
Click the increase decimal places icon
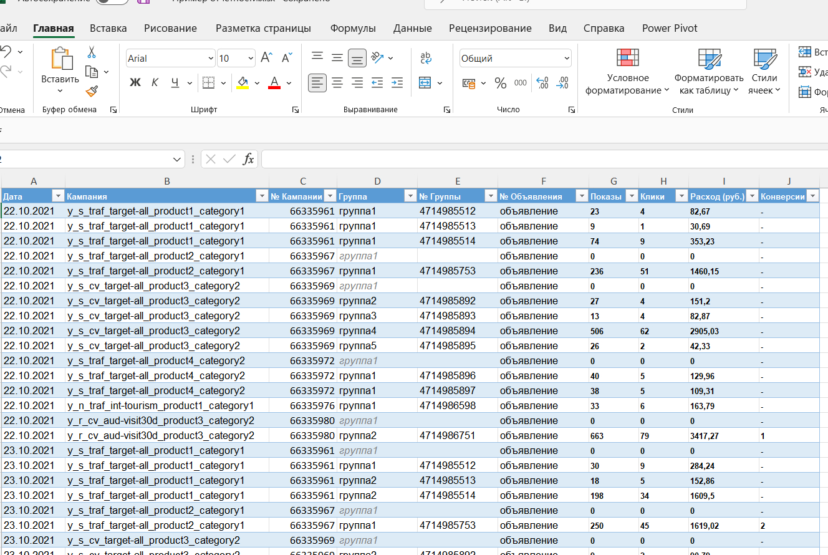542,83
